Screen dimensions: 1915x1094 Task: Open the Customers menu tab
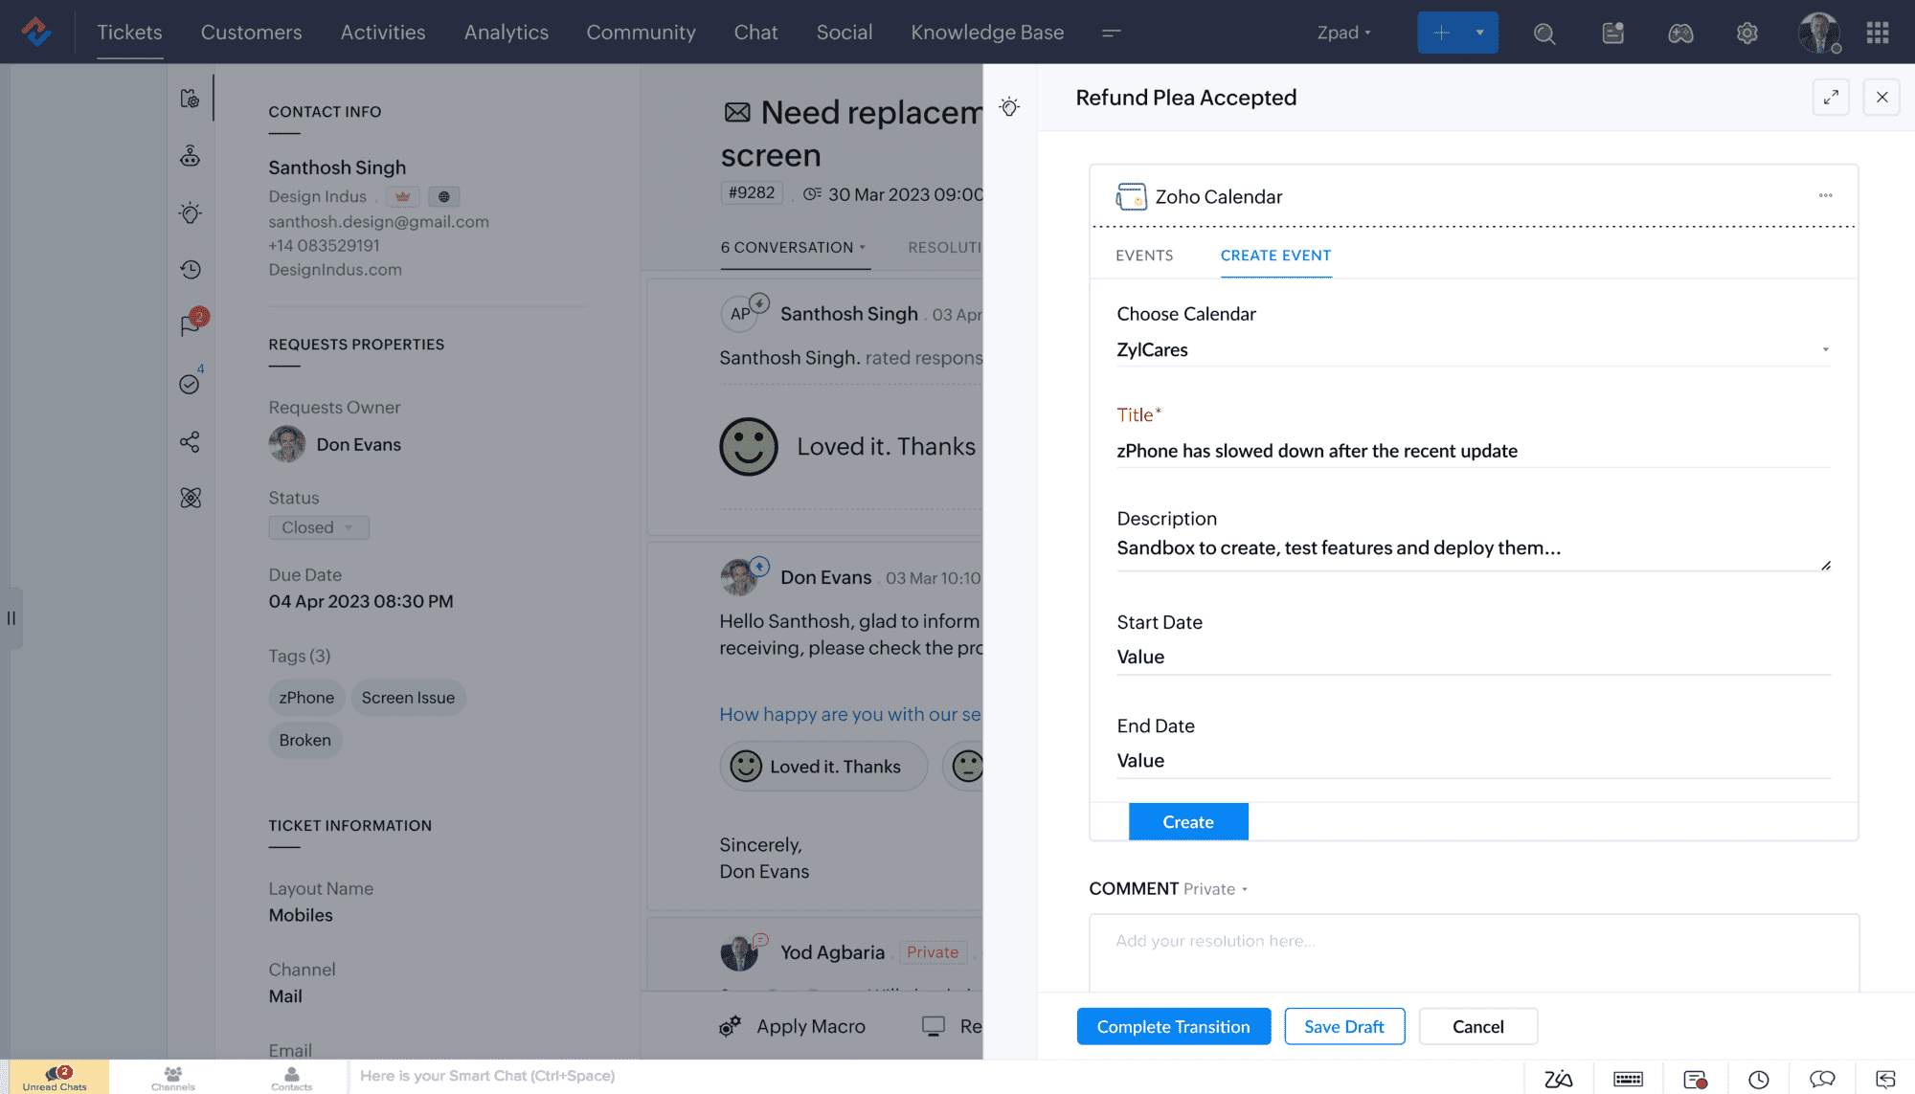pos(251,33)
